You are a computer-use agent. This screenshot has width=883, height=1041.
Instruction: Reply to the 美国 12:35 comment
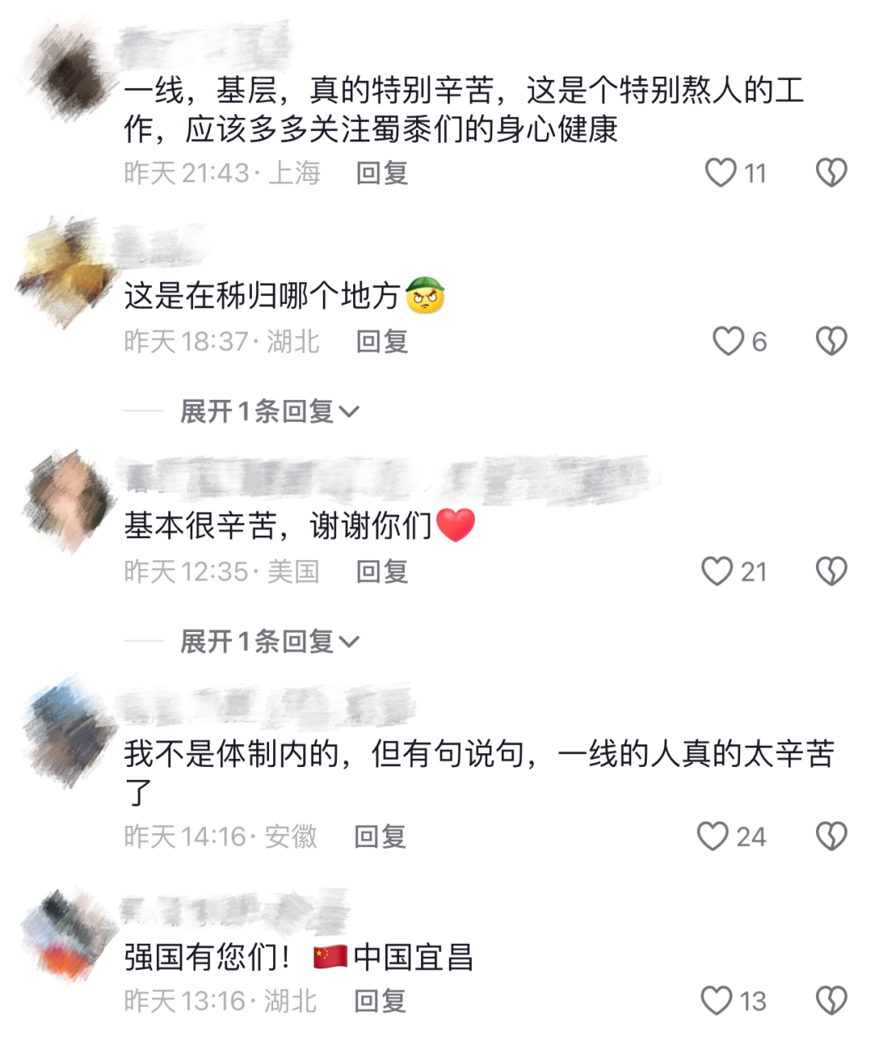pyautogui.click(x=382, y=571)
